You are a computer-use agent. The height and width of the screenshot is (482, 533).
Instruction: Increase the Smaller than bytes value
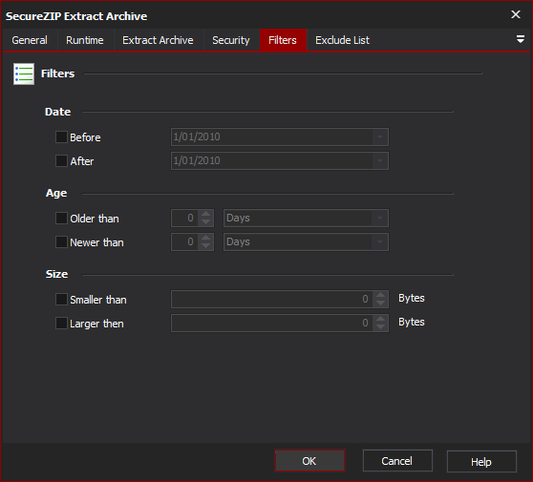(380, 295)
